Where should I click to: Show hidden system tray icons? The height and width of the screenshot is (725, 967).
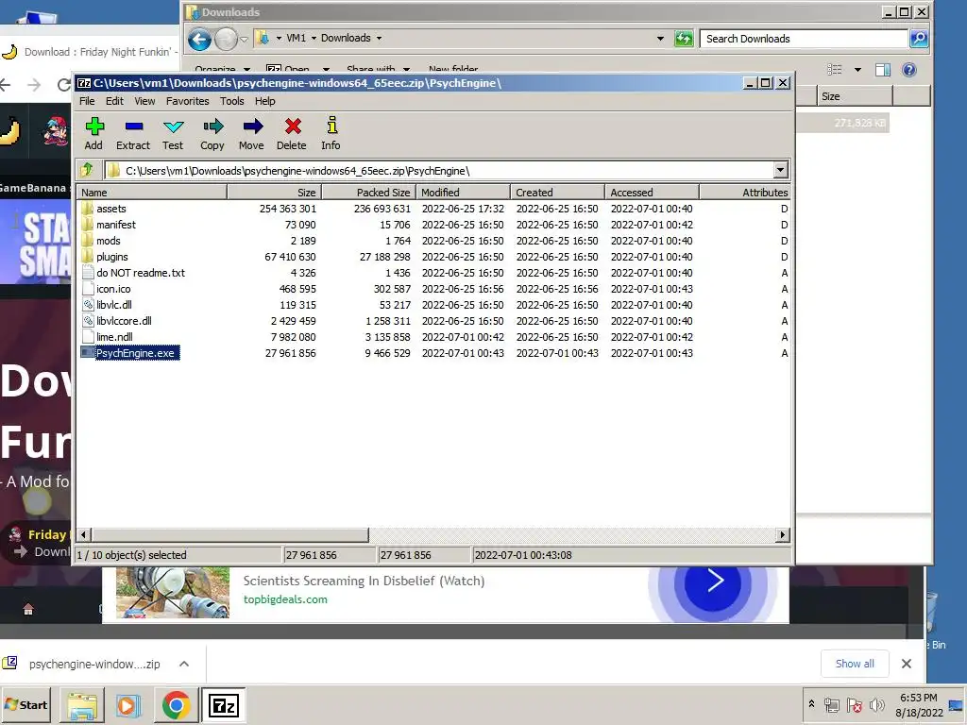pyautogui.click(x=811, y=703)
